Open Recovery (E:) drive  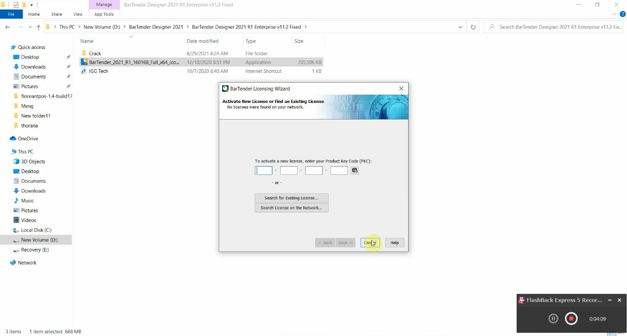pyautogui.click(x=35, y=250)
